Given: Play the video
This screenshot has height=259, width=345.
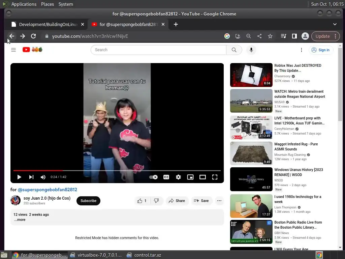Looking at the screenshot, I should [x=19, y=177].
